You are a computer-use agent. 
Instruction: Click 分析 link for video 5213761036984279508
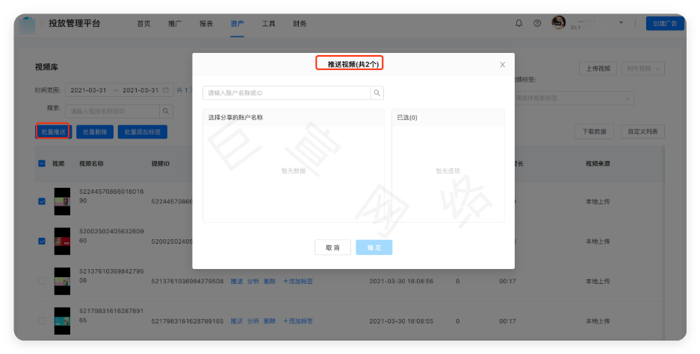tap(253, 282)
